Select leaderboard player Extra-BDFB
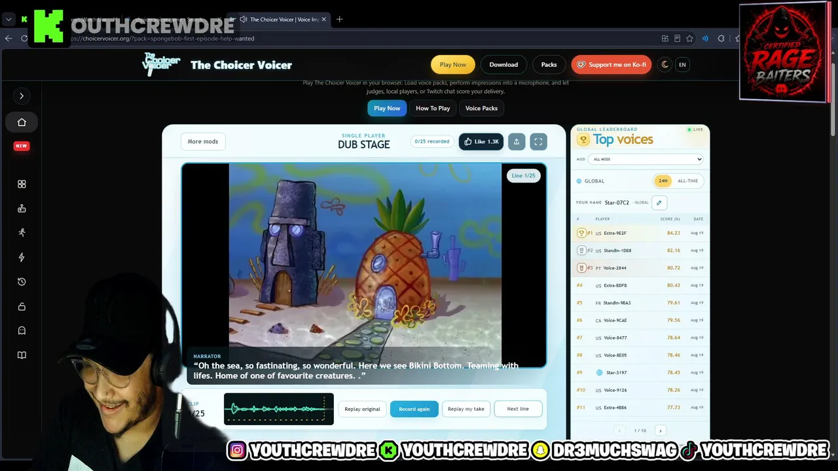The width and height of the screenshot is (838, 471). (615, 286)
